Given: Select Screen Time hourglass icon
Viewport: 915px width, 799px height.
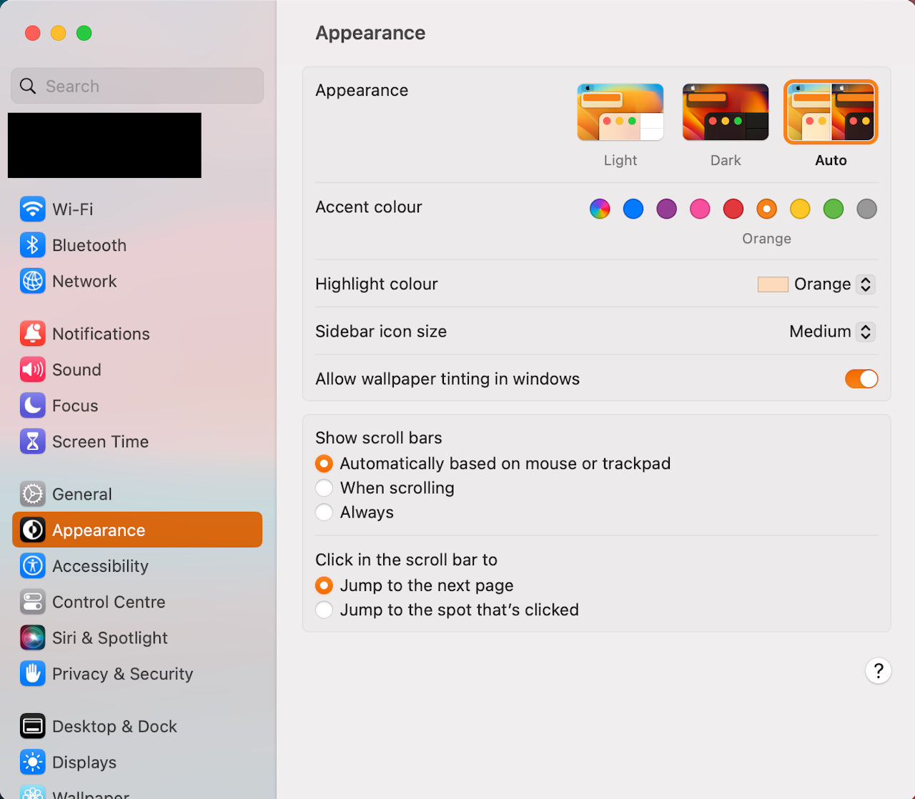Looking at the screenshot, I should click(33, 442).
